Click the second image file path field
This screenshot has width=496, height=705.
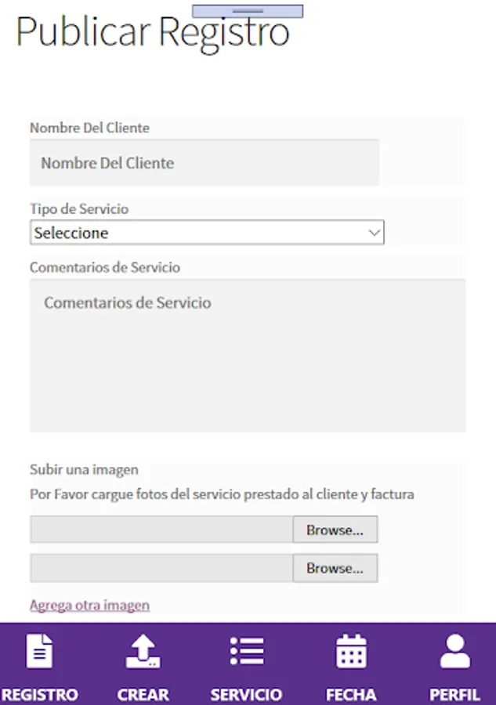coord(161,568)
